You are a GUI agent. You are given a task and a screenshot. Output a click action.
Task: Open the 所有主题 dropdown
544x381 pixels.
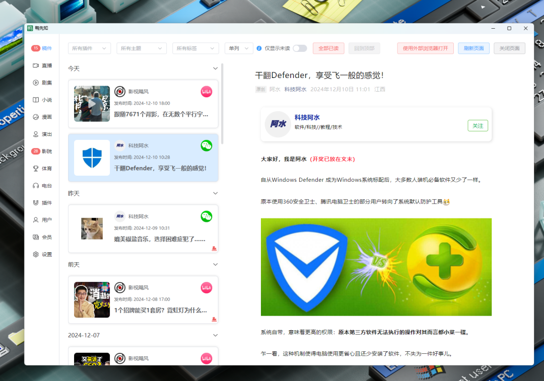pos(142,48)
